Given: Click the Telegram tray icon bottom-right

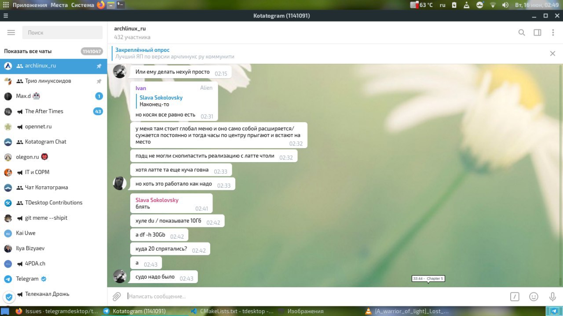Looking at the screenshot, I should point(554,311).
